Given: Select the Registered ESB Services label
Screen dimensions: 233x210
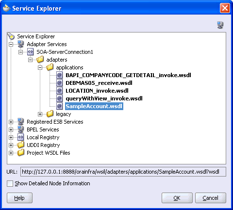Looking at the screenshot, I should [55, 122].
